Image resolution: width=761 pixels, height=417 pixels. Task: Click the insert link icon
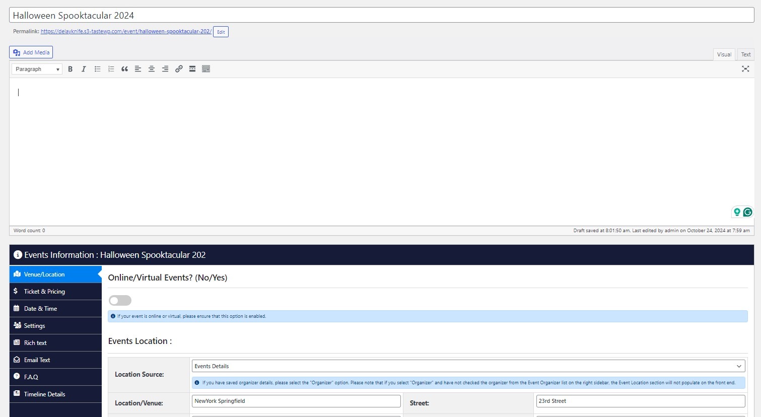(x=179, y=69)
